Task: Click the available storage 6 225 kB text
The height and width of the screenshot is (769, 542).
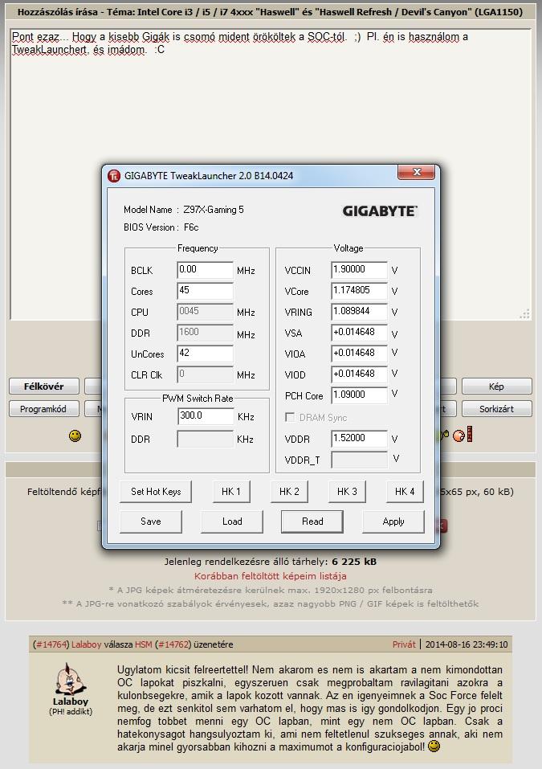Action: pyautogui.click(x=354, y=562)
